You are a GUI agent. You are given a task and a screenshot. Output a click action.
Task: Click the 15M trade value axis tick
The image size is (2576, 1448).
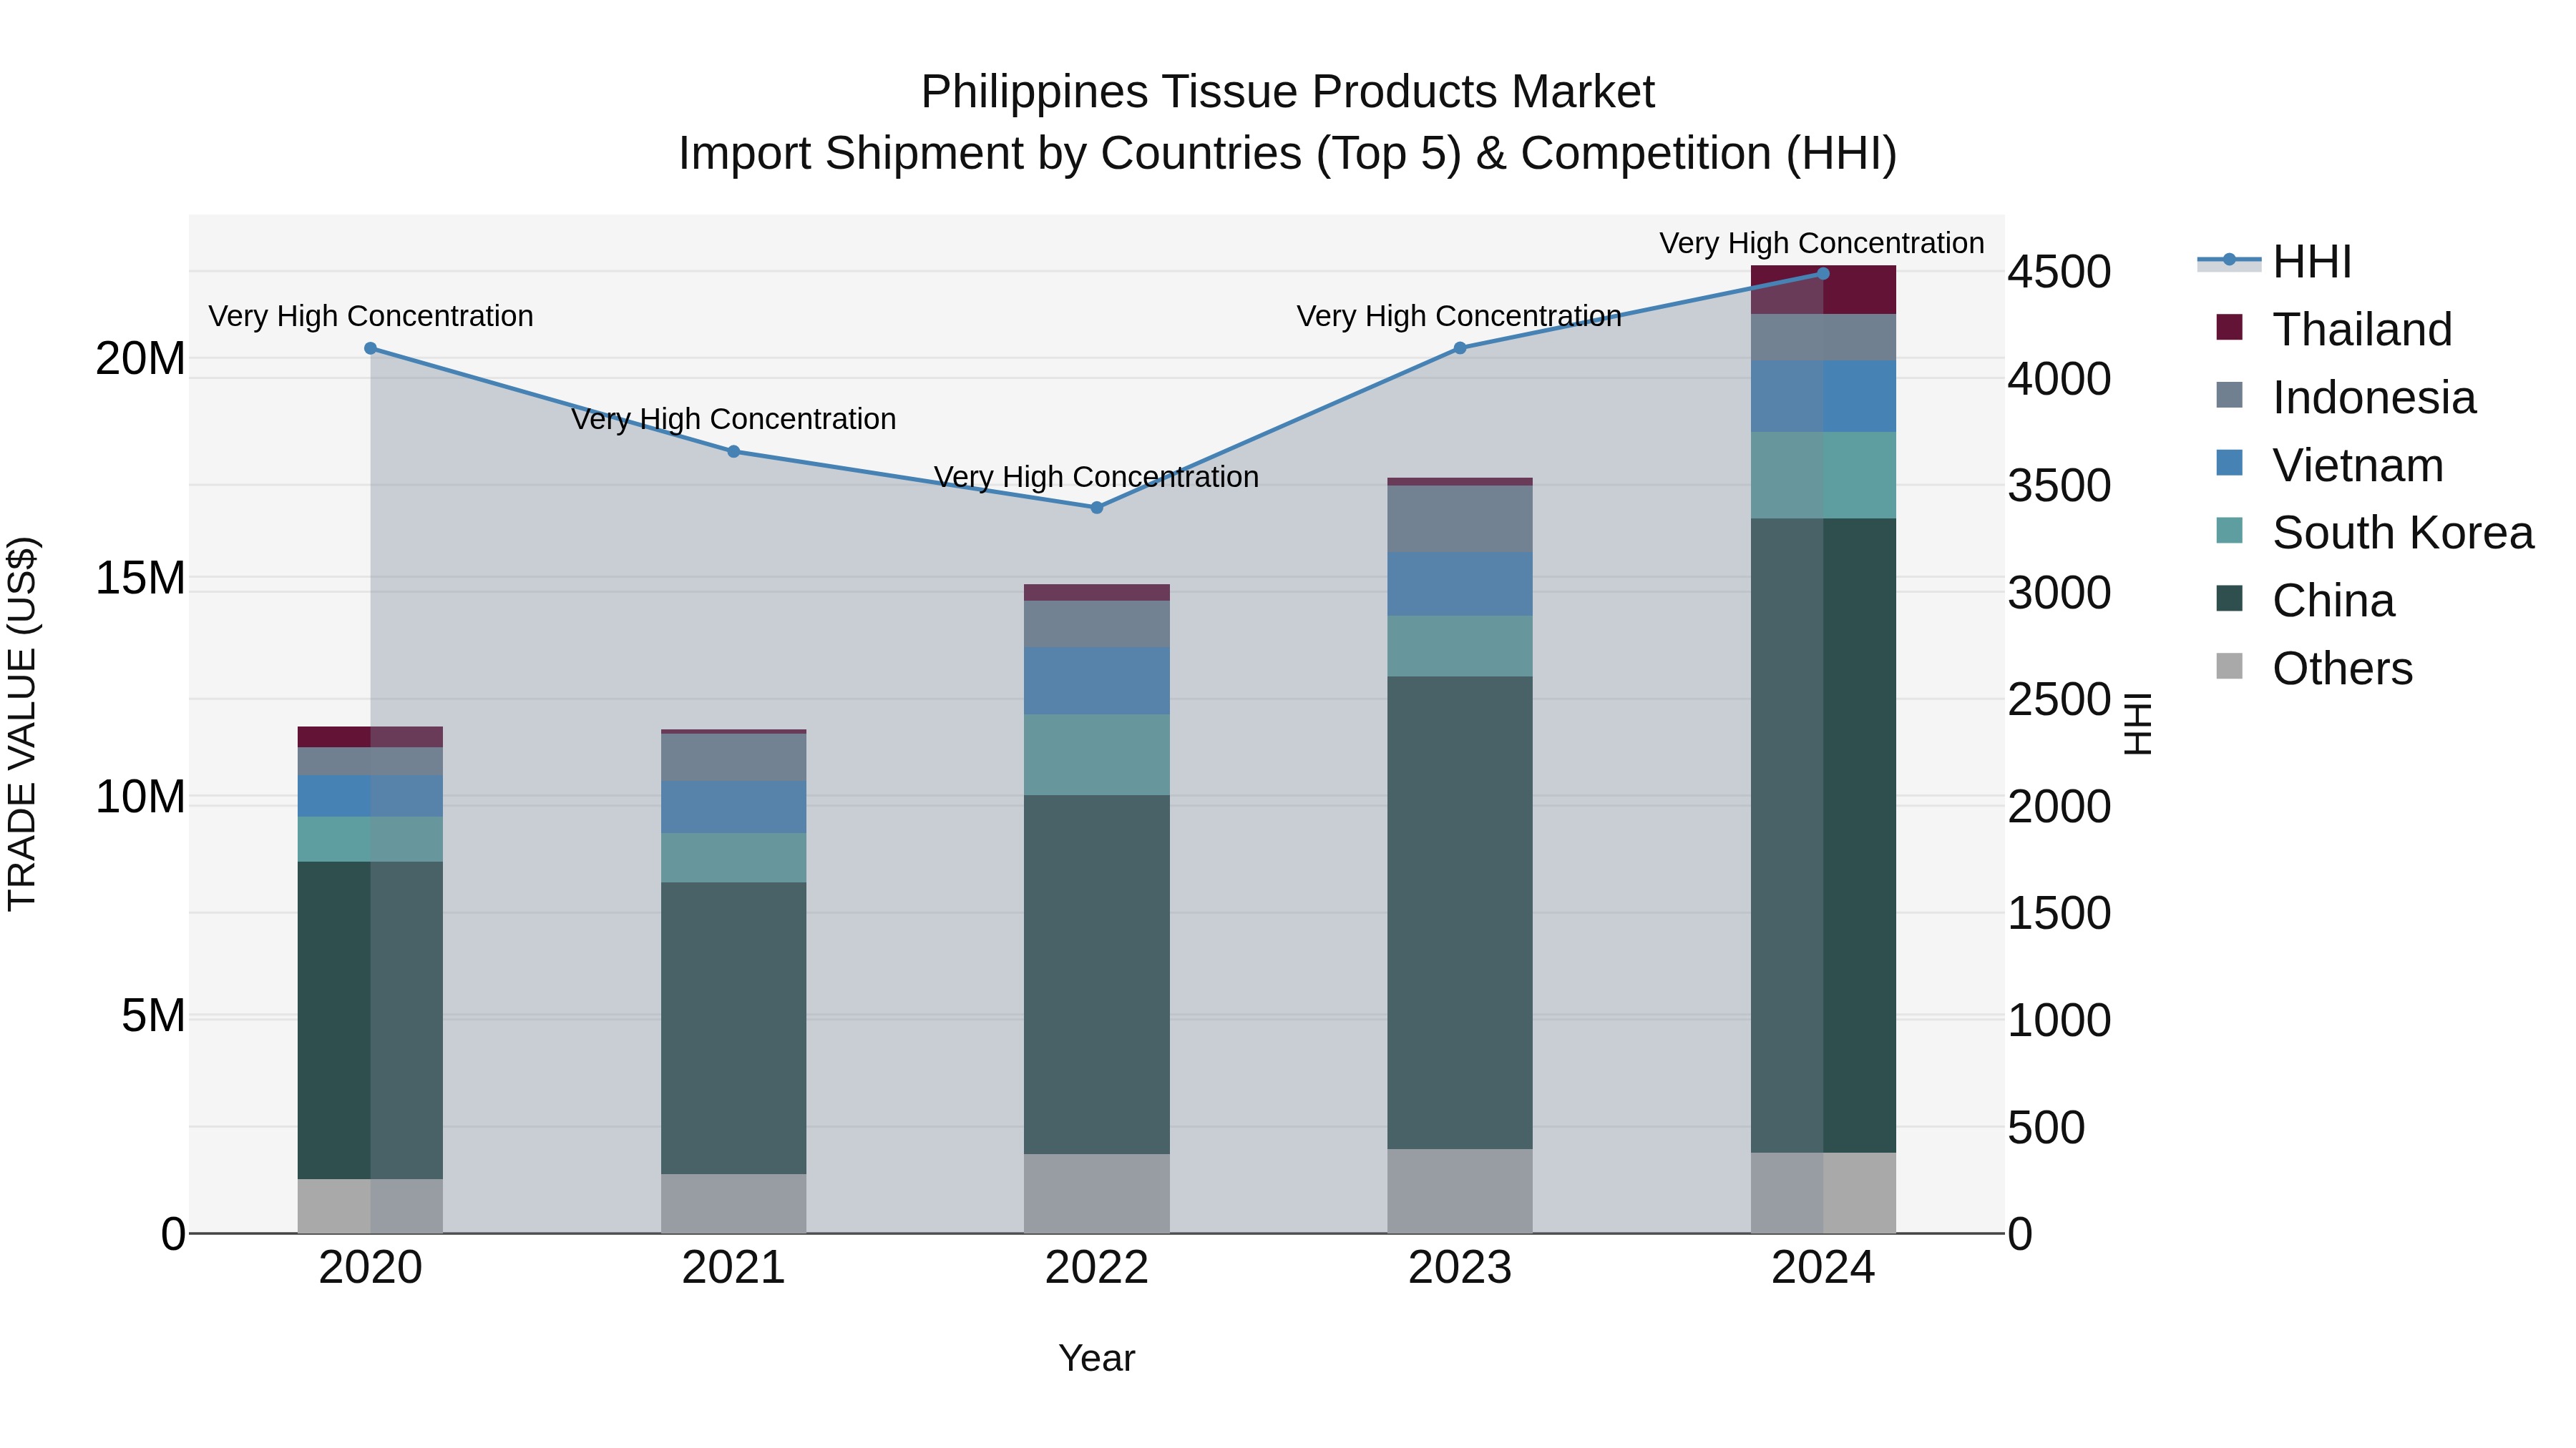pos(140,578)
